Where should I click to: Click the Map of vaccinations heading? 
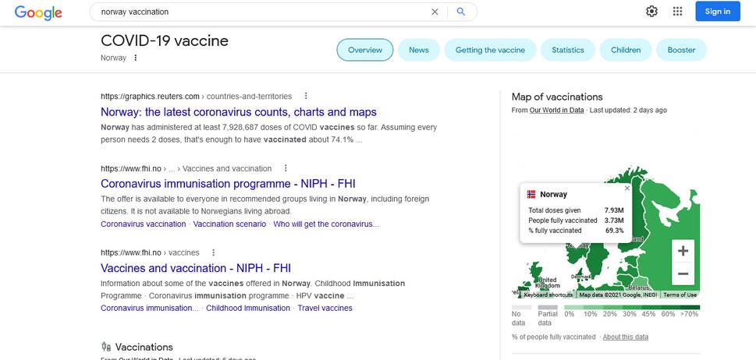557,97
